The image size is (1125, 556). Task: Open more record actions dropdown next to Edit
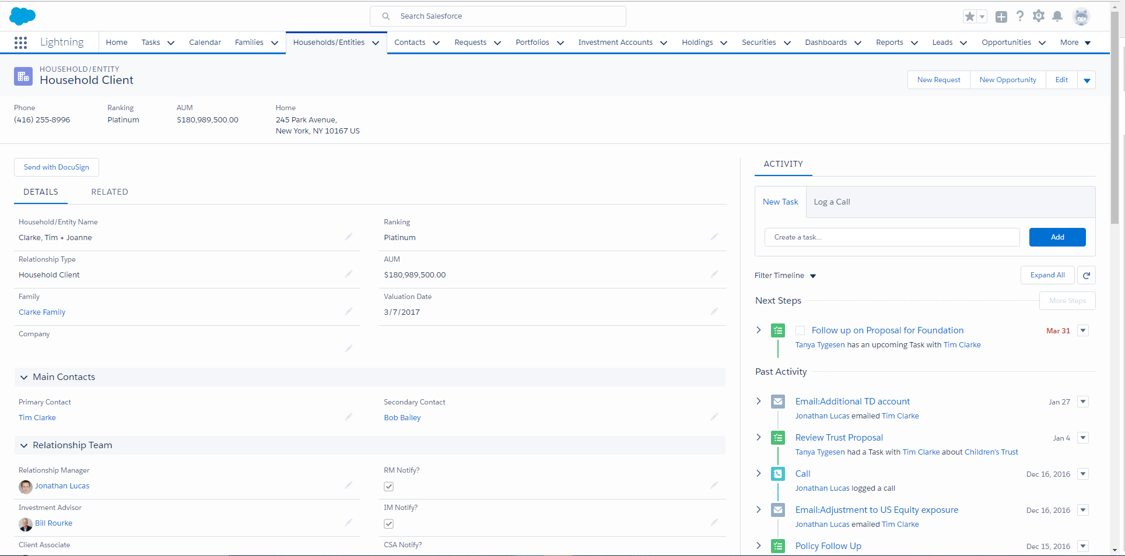[1087, 80]
